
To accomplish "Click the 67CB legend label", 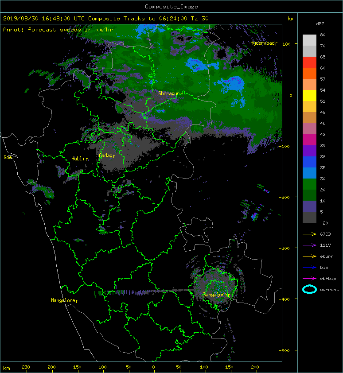I will [x=325, y=234].
